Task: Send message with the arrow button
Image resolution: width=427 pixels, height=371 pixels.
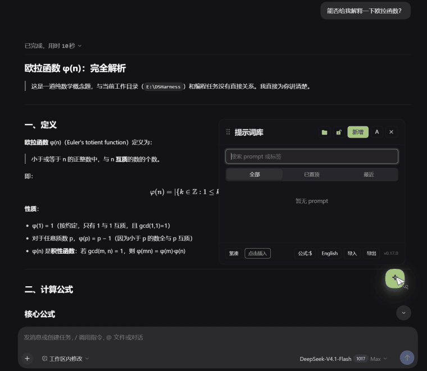Action: tap(407, 358)
